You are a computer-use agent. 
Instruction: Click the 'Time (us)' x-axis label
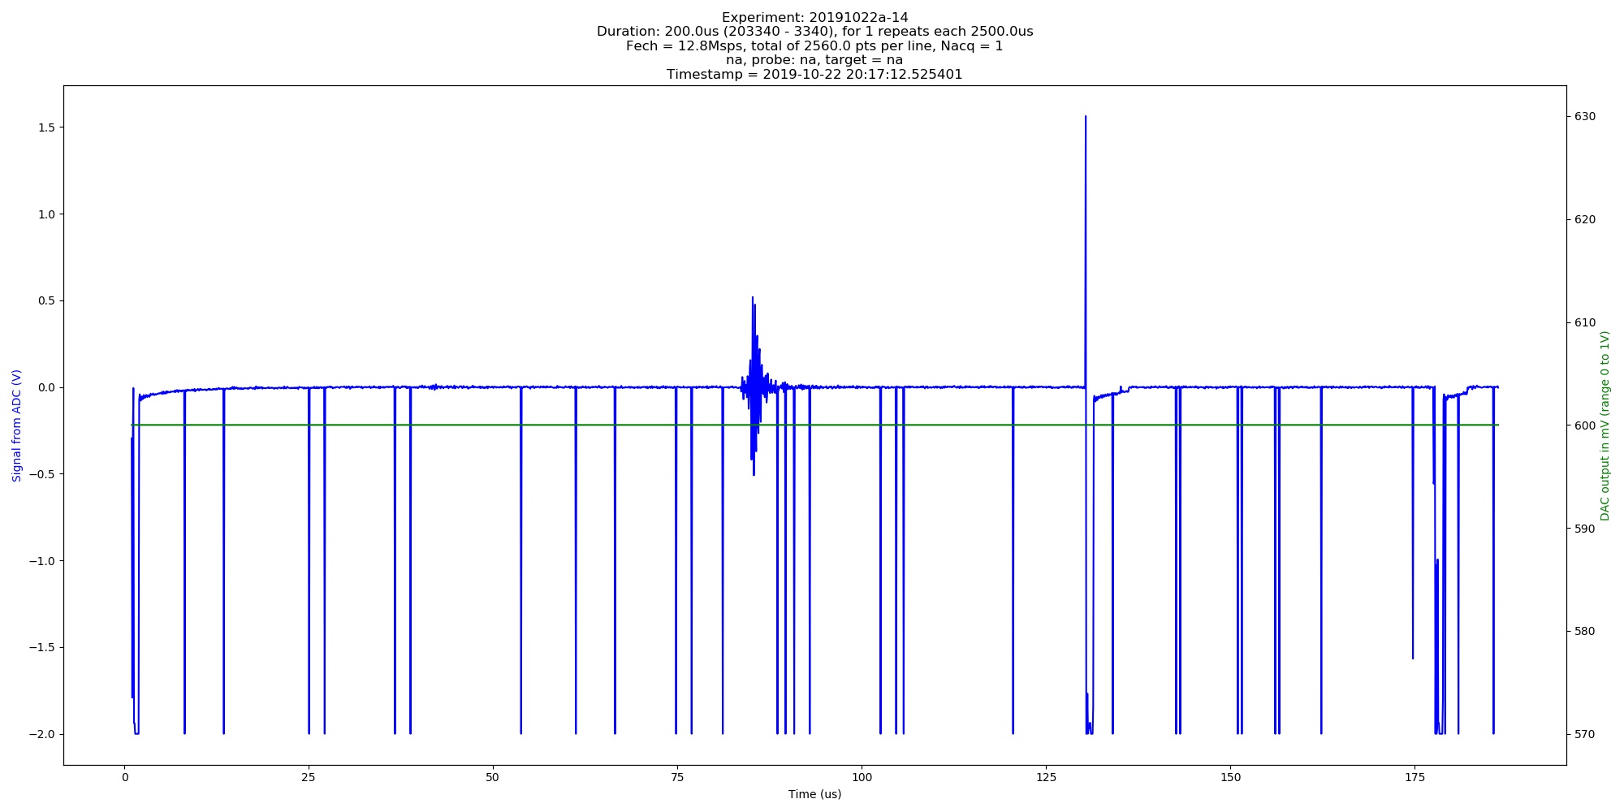814,794
